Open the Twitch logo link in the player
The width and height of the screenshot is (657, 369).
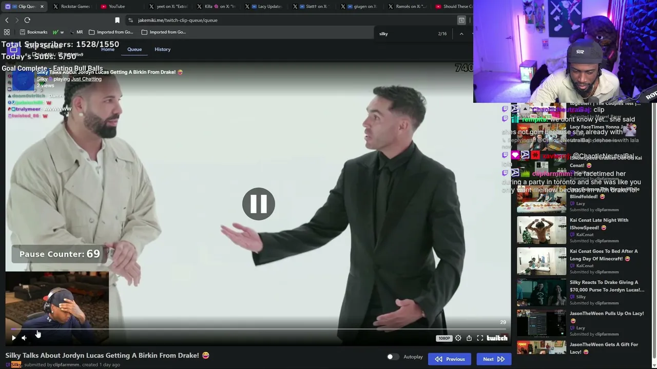[497, 338]
